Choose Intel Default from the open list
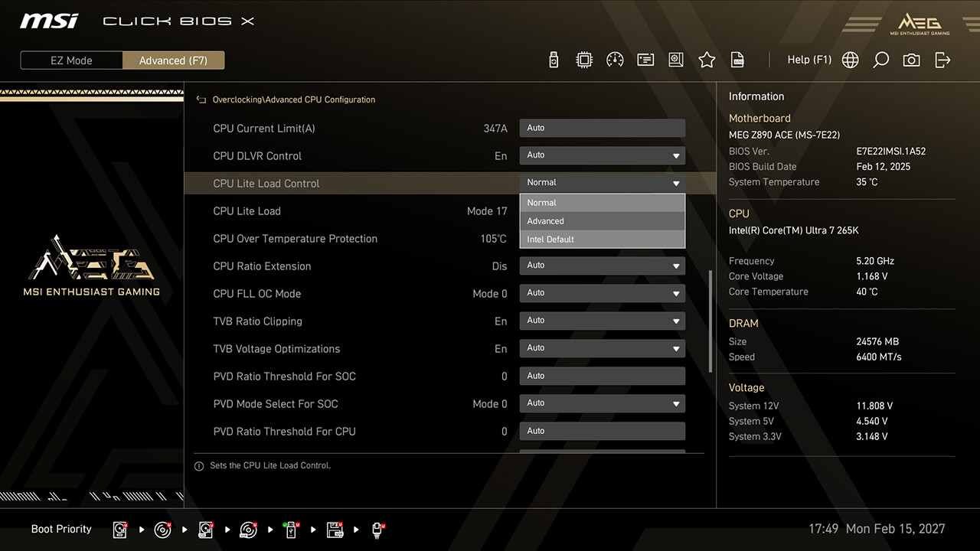 602,240
